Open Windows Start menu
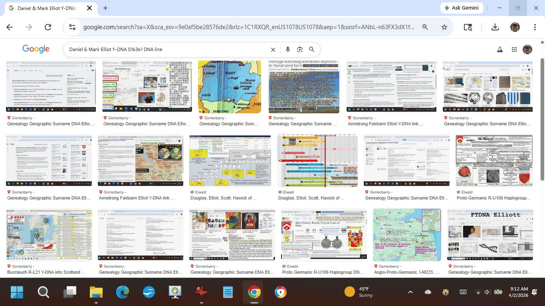Image resolution: width=545 pixels, height=306 pixels. tap(17, 292)
